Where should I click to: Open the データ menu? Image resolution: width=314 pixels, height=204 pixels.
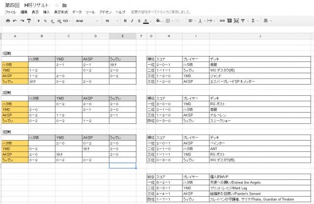click(x=77, y=12)
